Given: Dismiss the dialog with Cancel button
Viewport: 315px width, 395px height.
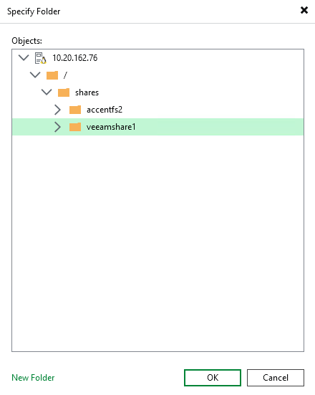Looking at the screenshot, I should coord(276,377).
